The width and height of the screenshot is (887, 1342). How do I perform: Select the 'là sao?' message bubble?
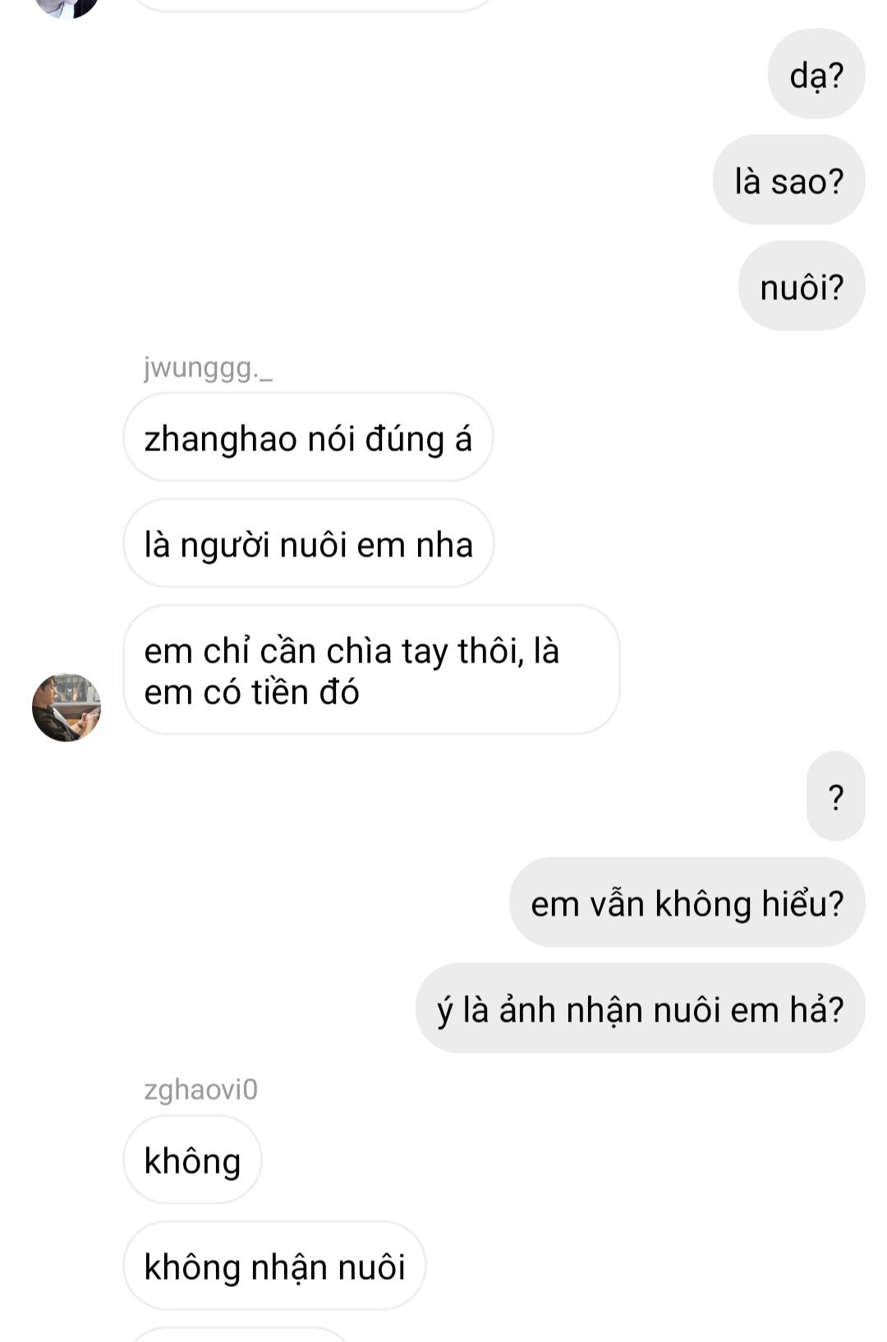(x=789, y=180)
